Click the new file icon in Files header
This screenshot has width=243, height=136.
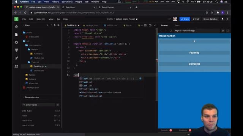pos(55,25)
